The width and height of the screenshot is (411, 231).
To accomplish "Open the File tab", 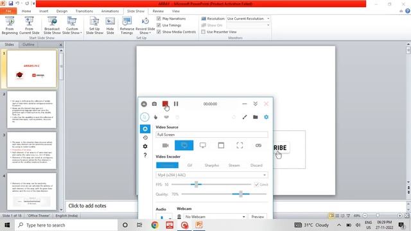I will 8,12.
